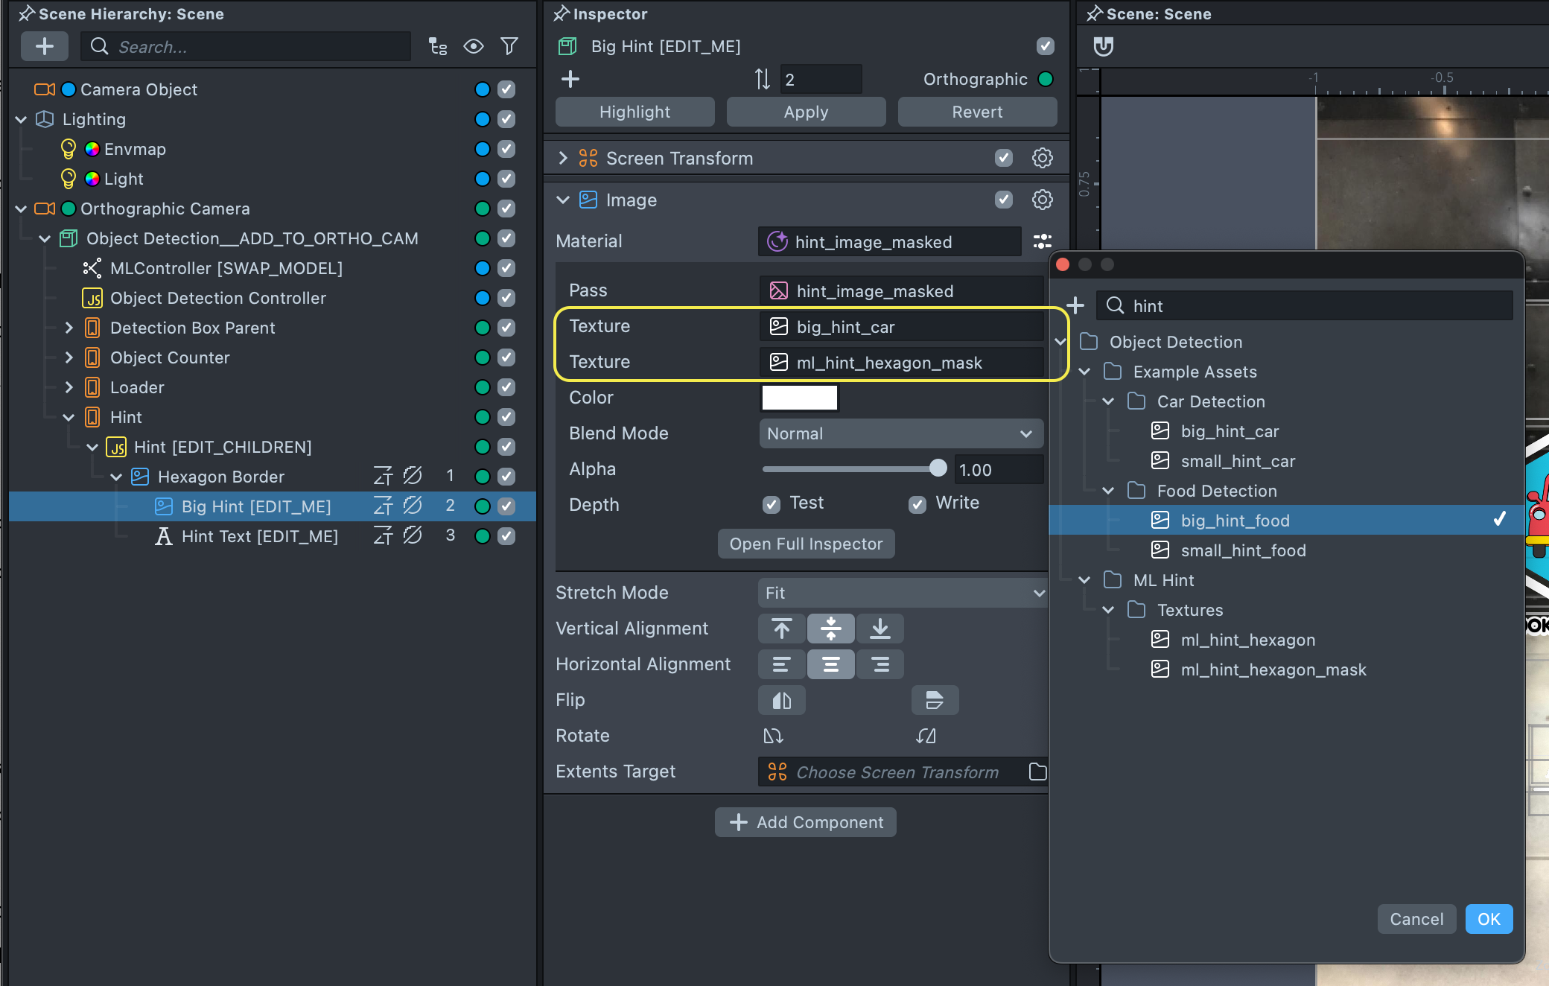Disable Camera Object visibility checkbox
Screen dimensions: 1549x986
click(506, 89)
